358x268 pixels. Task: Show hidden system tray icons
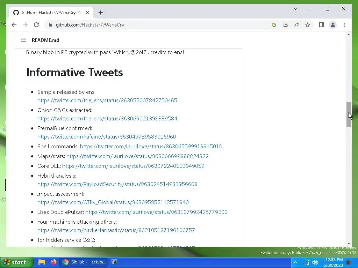click(295, 262)
